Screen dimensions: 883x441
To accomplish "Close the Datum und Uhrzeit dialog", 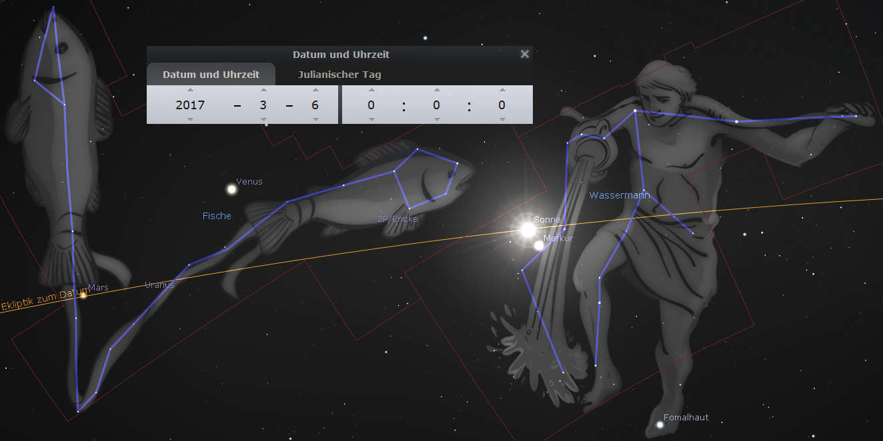I will pos(524,54).
